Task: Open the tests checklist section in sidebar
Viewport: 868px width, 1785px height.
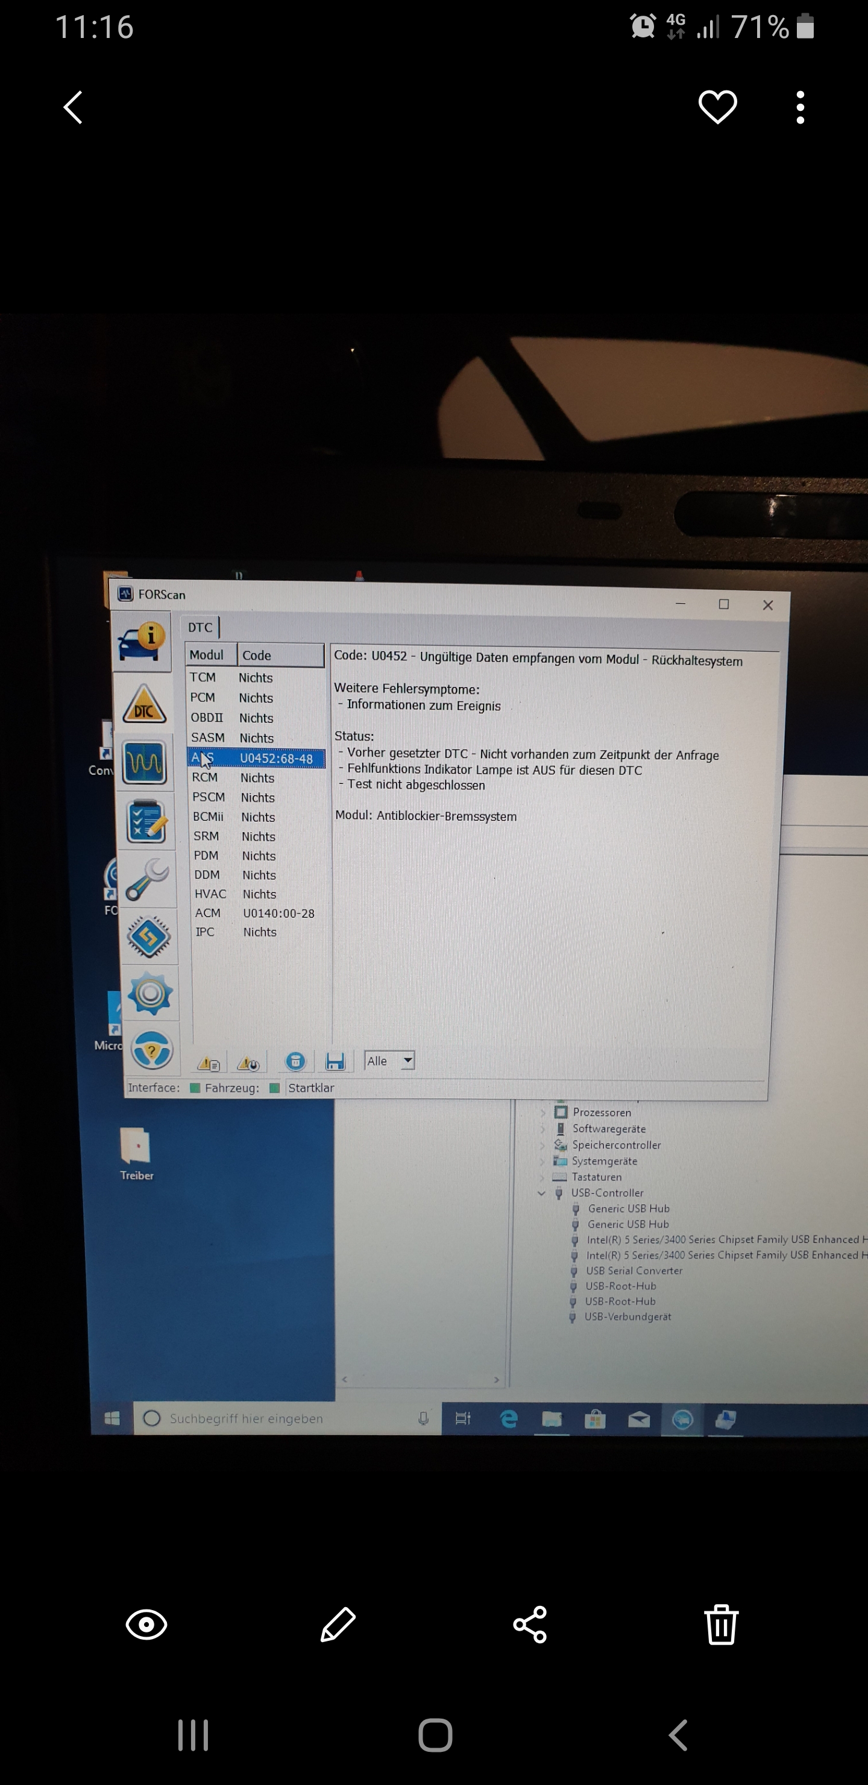Action: [146, 821]
